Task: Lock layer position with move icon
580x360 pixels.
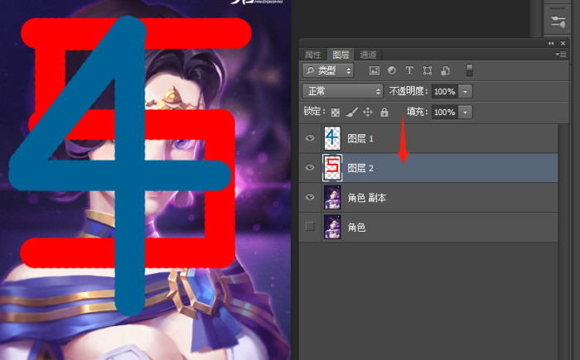Action: [x=368, y=112]
